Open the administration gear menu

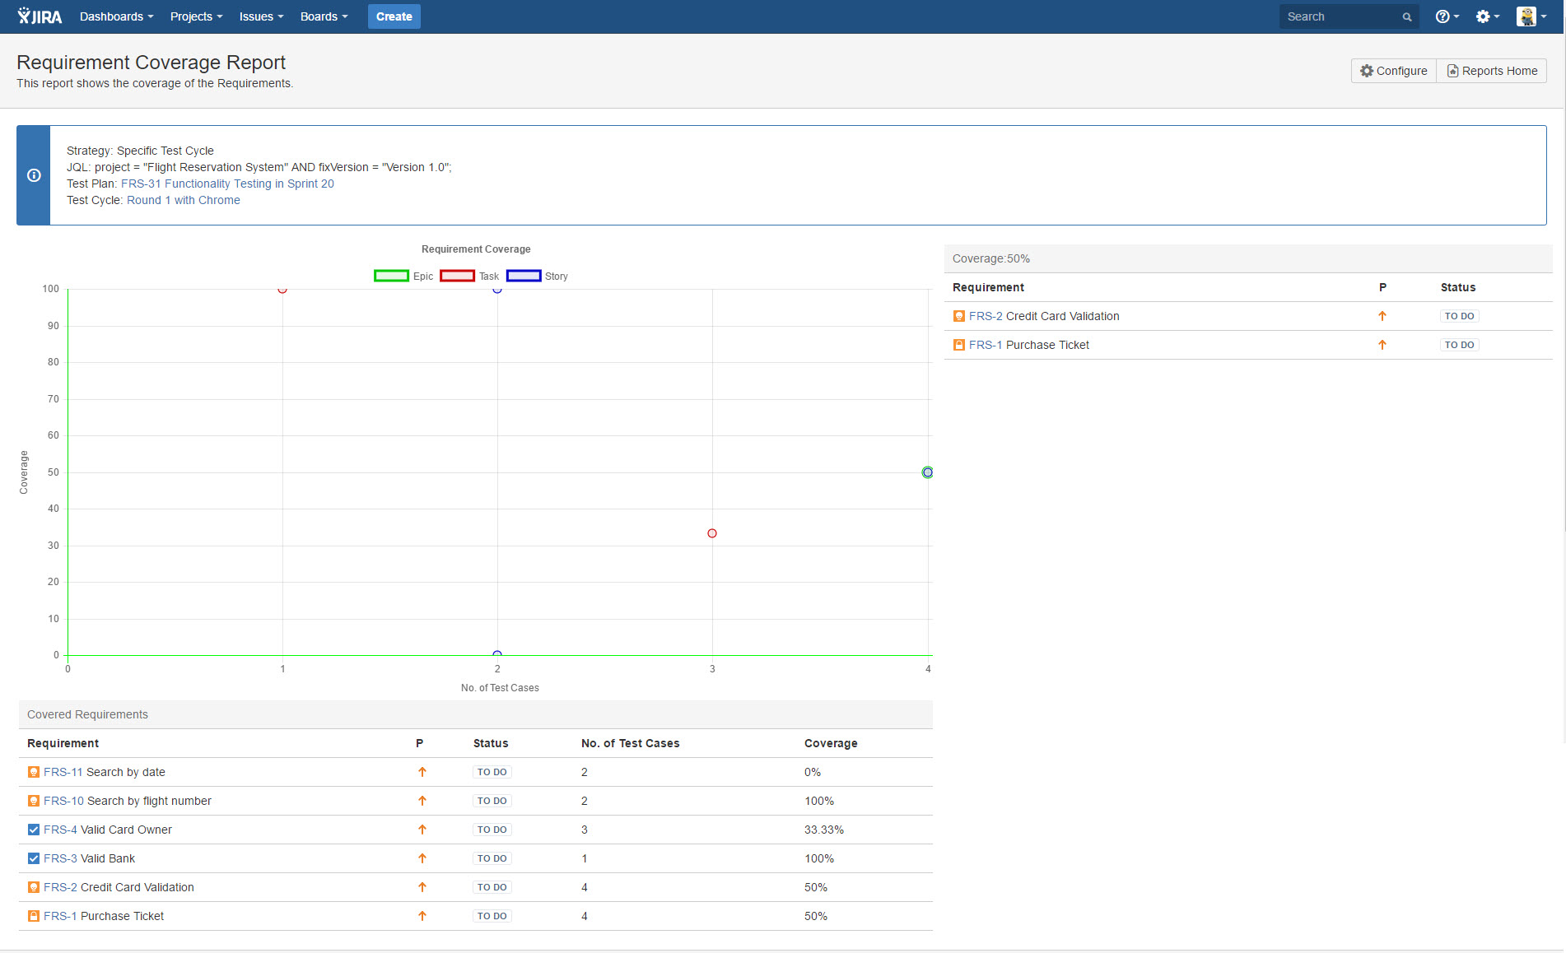click(1487, 16)
